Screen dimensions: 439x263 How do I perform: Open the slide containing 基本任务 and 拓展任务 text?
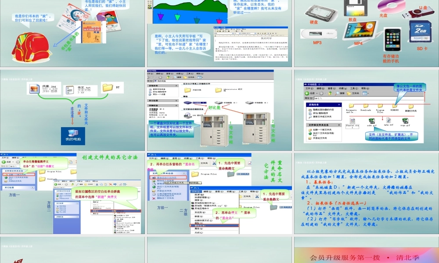click(x=367, y=193)
